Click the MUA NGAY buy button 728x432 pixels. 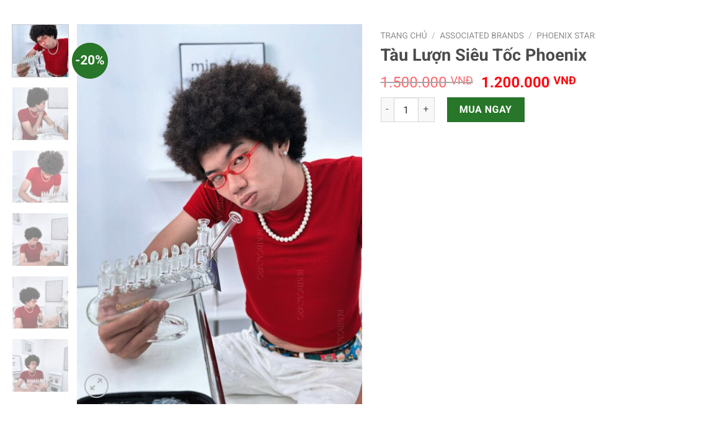tap(486, 110)
